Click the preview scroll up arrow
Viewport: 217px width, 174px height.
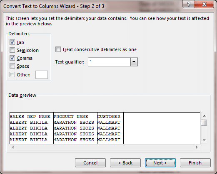[x=204, y=116]
